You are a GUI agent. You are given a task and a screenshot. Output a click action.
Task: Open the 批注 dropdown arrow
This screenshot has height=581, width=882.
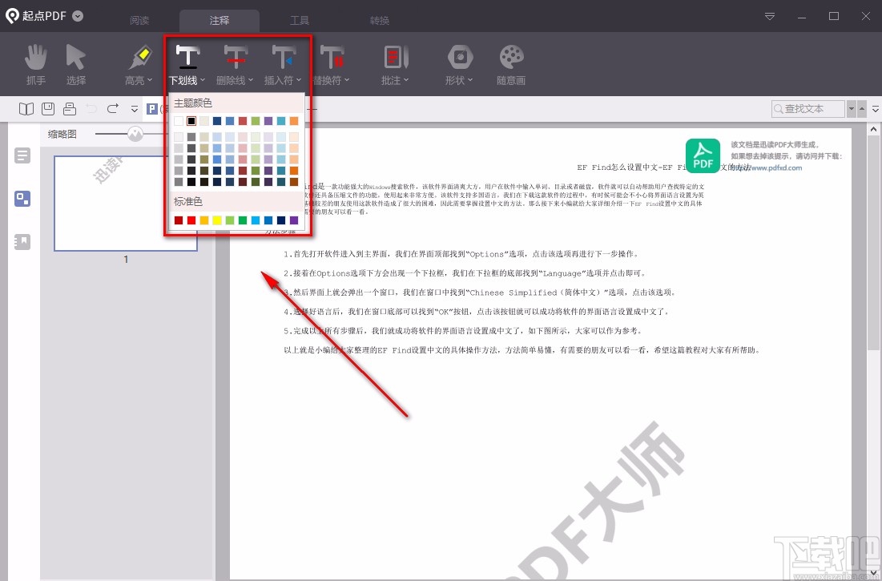405,80
